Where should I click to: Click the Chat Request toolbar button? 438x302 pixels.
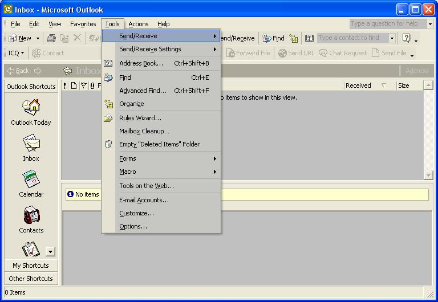pyautogui.click(x=343, y=53)
